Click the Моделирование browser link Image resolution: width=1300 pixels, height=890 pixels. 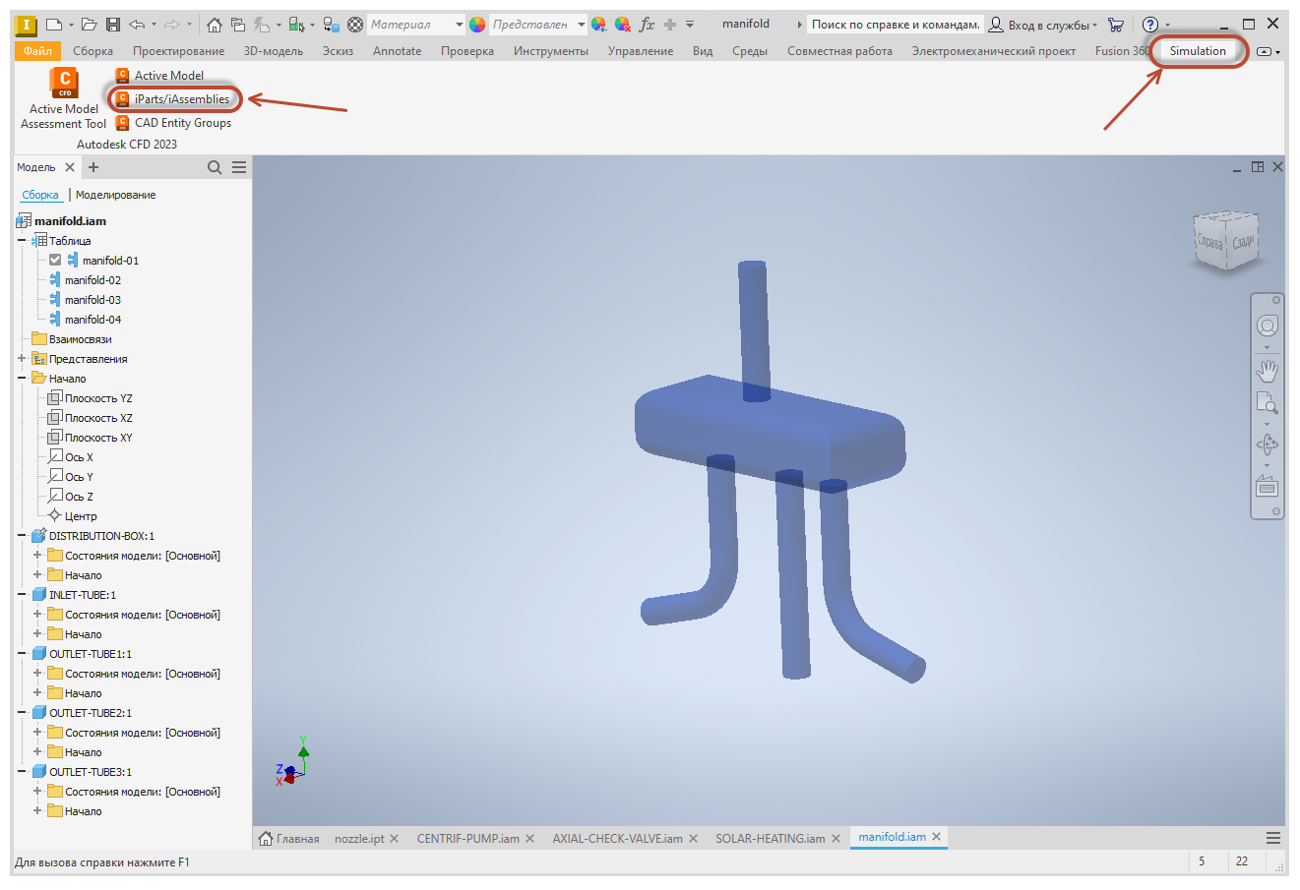(116, 195)
